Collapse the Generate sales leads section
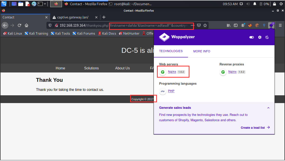Screen dimensions: 285x161 [x=268, y=108]
